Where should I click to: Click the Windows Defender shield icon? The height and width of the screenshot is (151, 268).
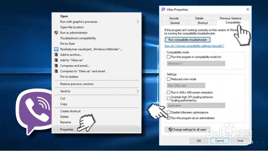click(56, 49)
